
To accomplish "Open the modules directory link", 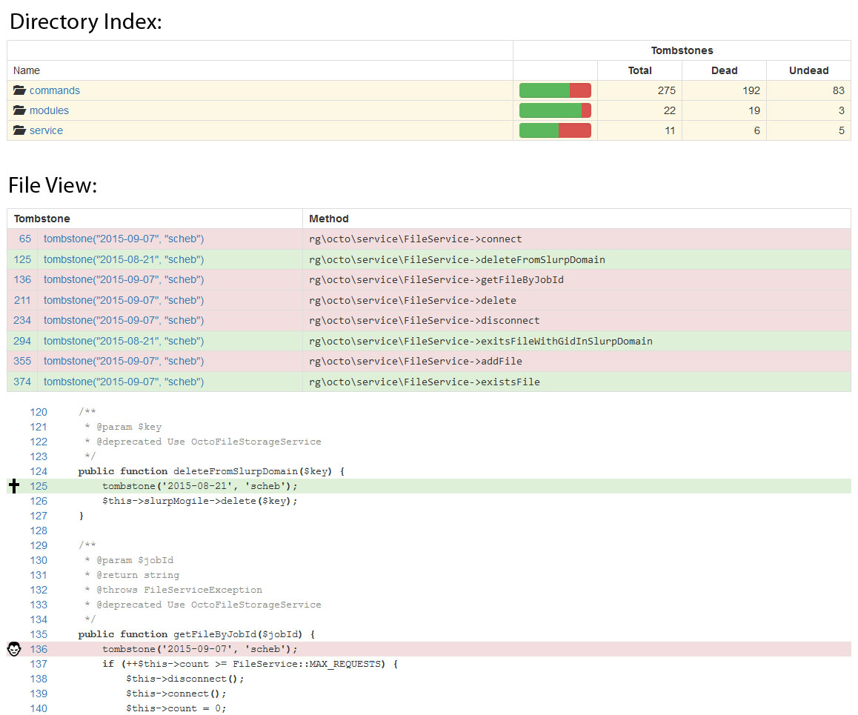I will (x=49, y=110).
